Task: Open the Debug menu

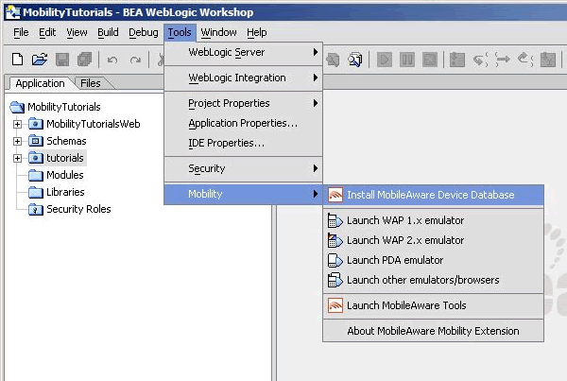Action: tap(144, 32)
